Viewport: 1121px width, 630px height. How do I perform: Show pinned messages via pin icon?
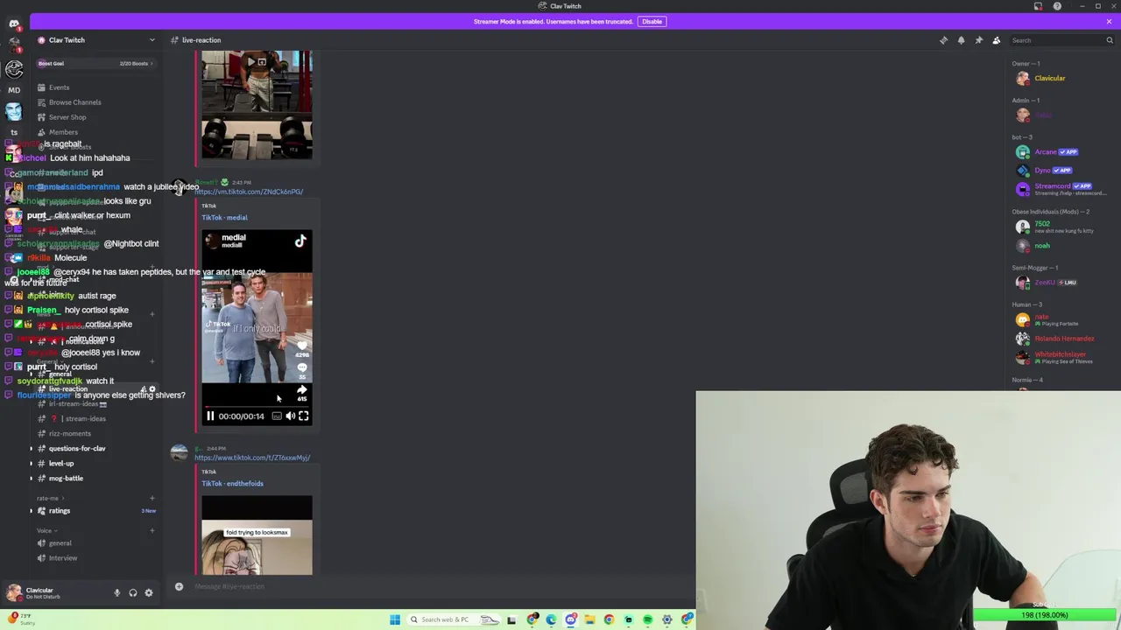tap(978, 40)
